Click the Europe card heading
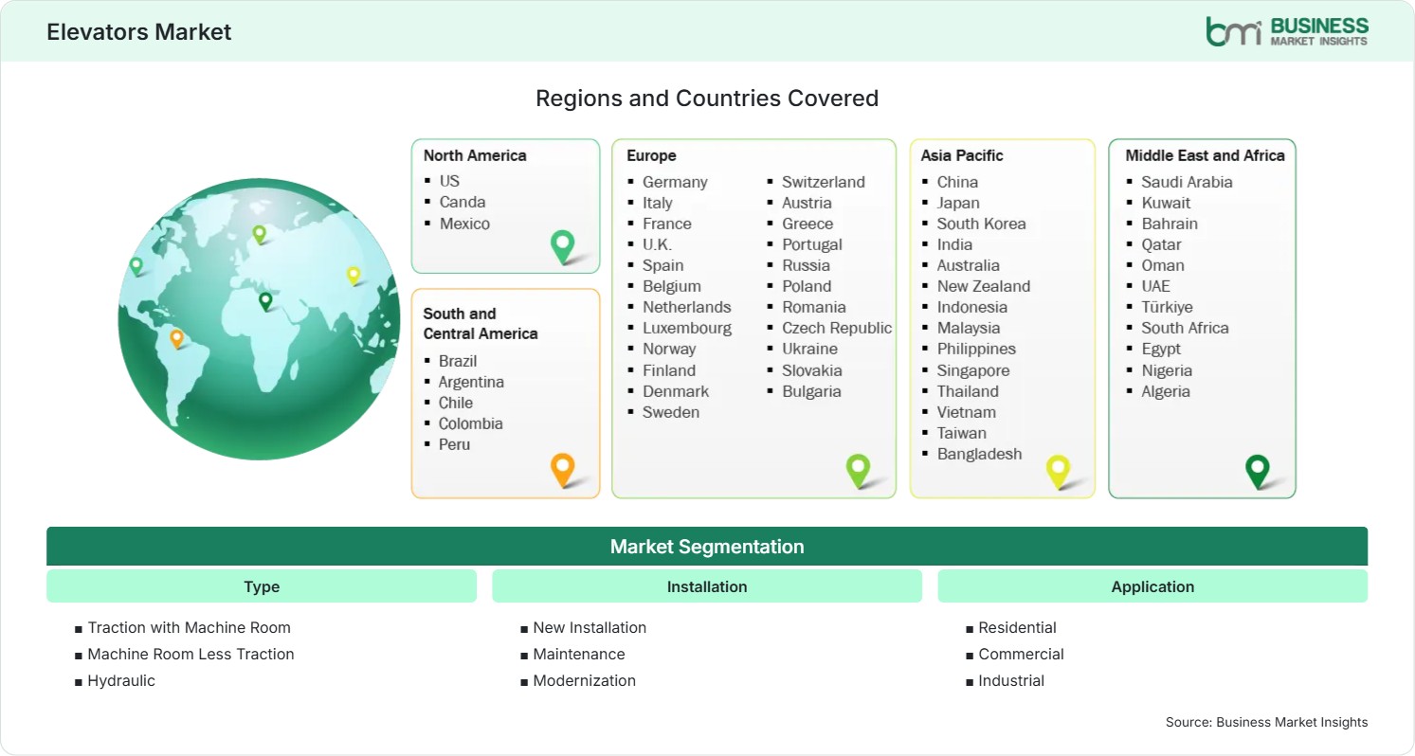The width and height of the screenshot is (1415, 756). tap(651, 155)
